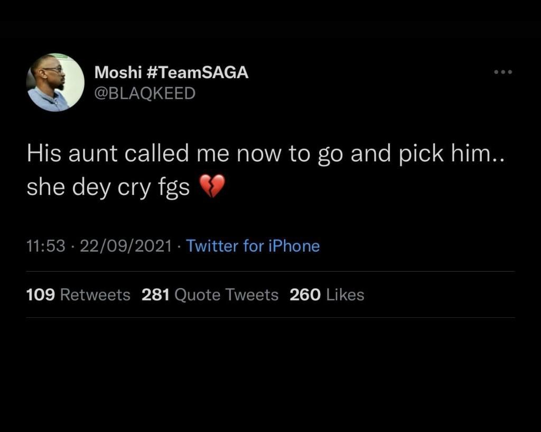Select the tweet line starting "His aunt called"
Viewport: 541px width, 432px height.
pos(264,154)
